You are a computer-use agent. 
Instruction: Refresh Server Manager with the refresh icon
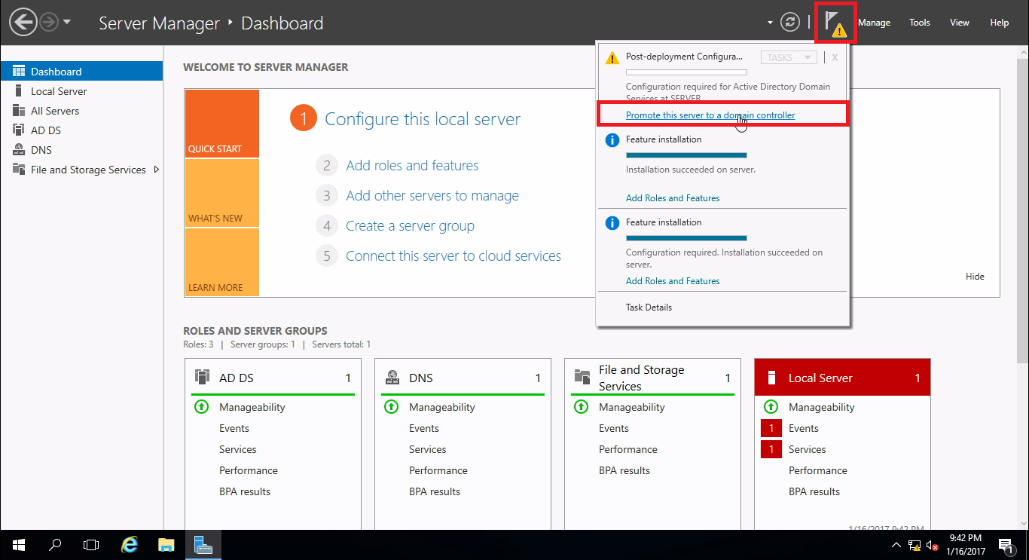[789, 23]
